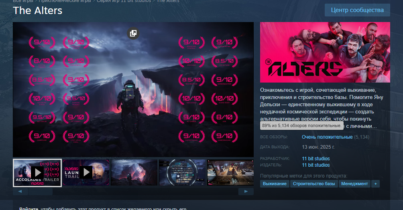This screenshot has width=403, height=210.
Task: Click the game description paragraph
Action: [x=322, y=108]
